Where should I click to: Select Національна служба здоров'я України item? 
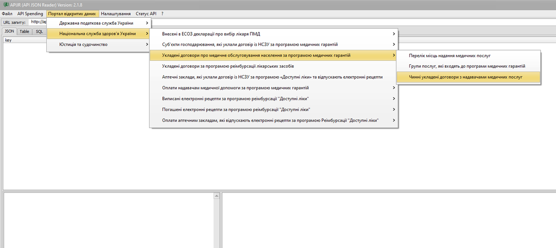click(x=99, y=34)
